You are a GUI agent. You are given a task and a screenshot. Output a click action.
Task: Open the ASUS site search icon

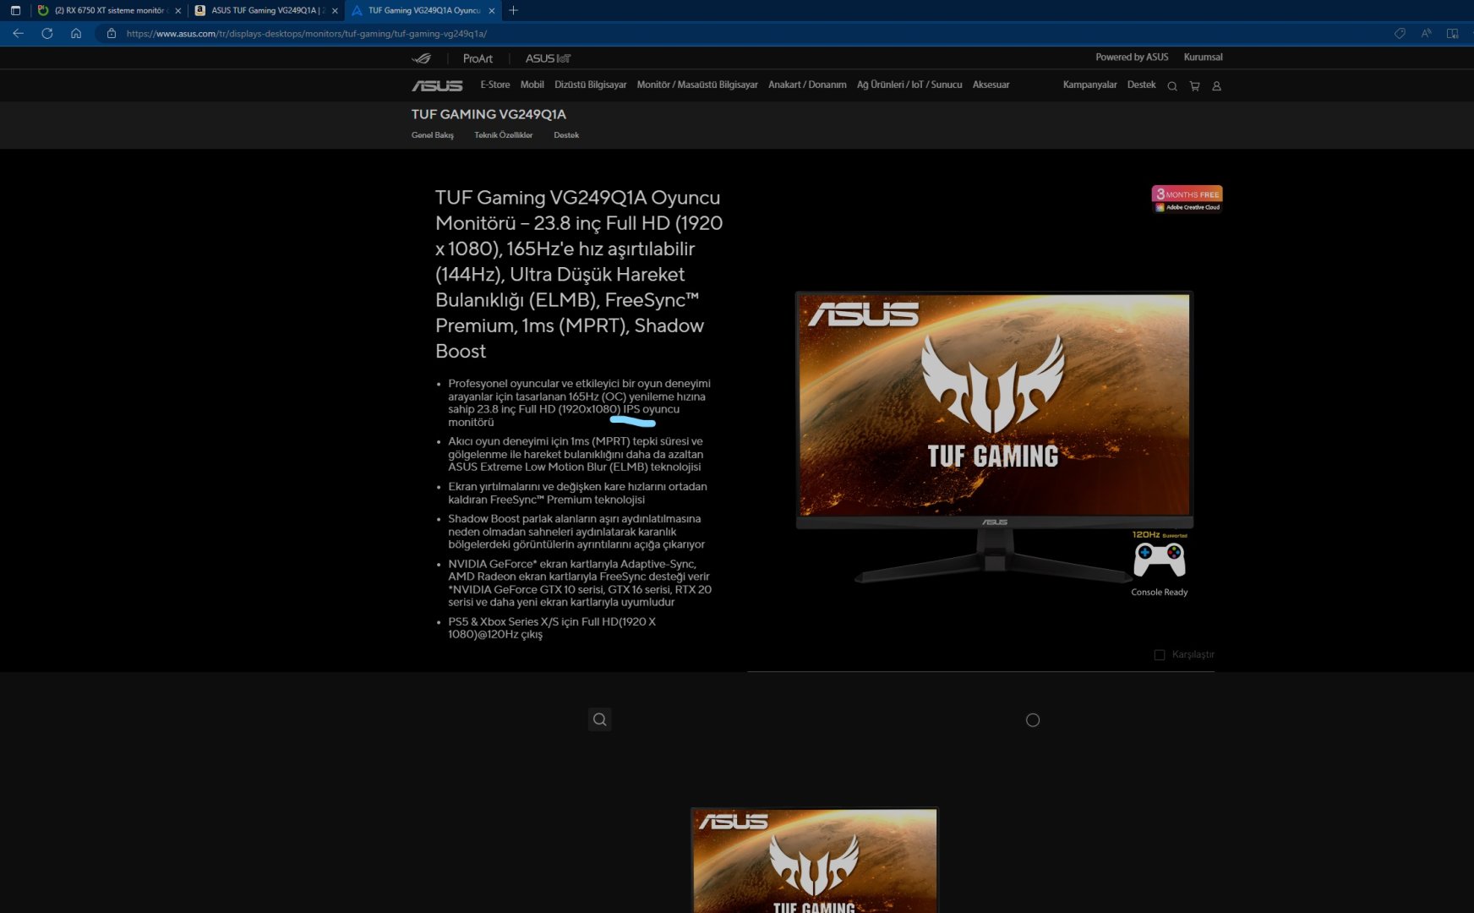(1172, 86)
